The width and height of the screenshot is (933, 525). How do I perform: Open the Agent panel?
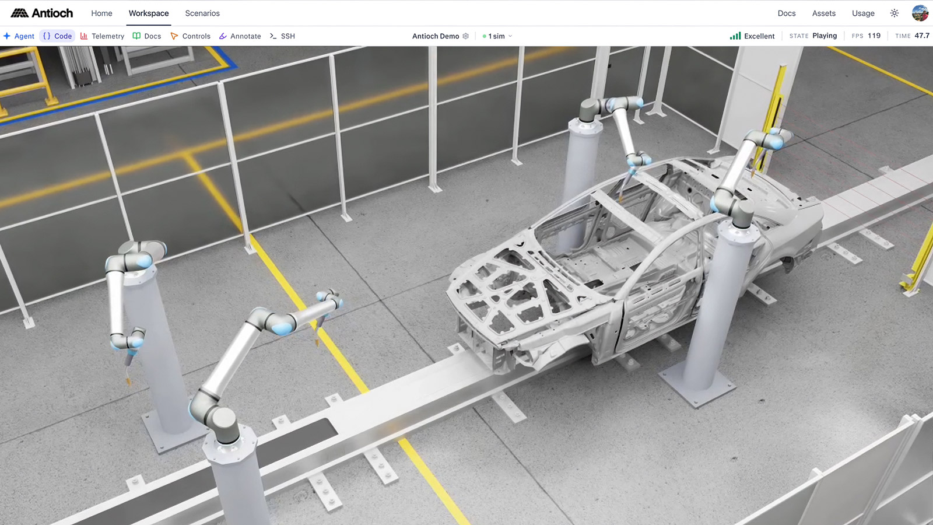pos(19,36)
